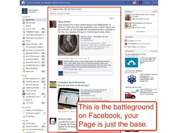Click the You Me Unity red icon
The image size is (178, 133).
24,94
